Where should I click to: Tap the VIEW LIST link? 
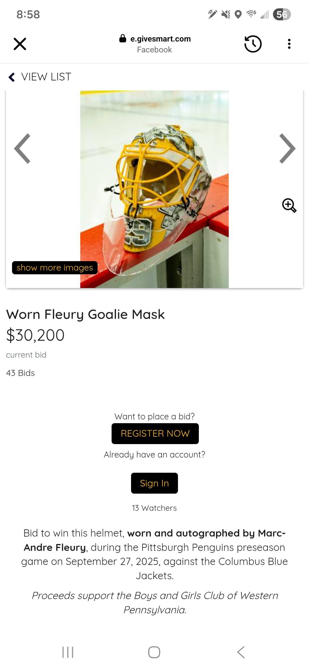coord(46,77)
